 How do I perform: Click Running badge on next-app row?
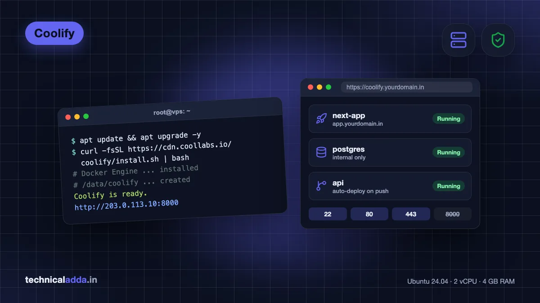coord(449,119)
